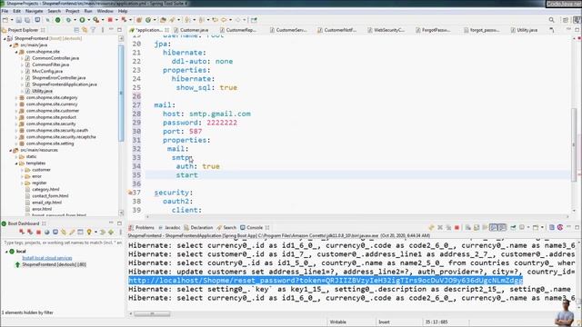The height and width of the screenshot is (327, 582).
Task: Click the red Stop icon in main toolbar
Action: (110, 20)
